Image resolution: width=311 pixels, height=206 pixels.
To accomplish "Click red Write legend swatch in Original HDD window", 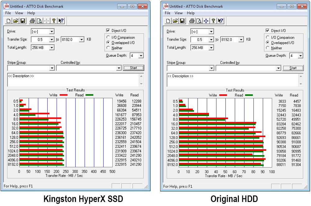I will click(x=223, y=95).
